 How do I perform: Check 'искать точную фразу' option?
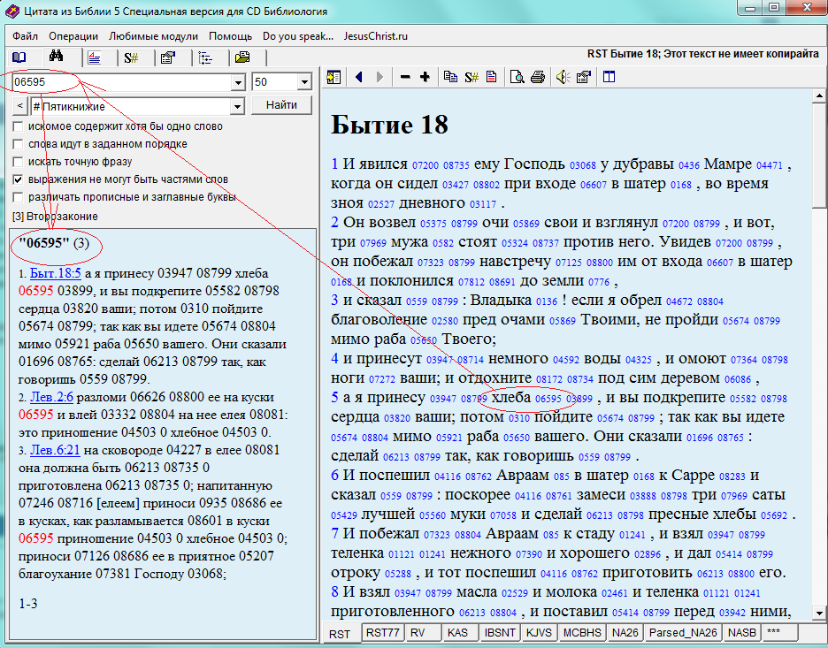(x=18, y=162)
